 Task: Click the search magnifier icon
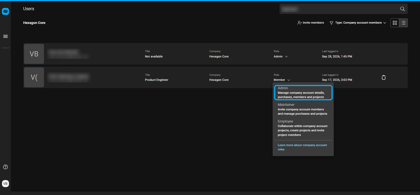pos(402,9)
